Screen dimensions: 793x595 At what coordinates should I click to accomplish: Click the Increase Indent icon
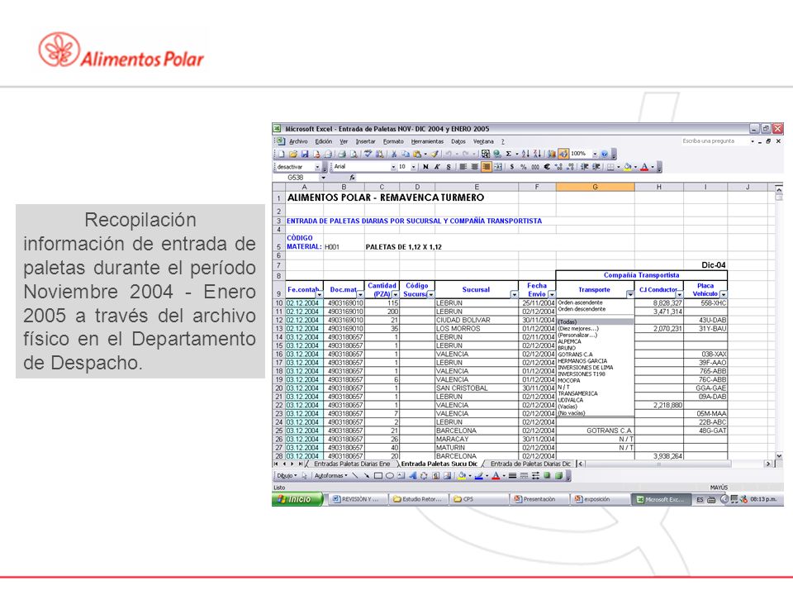pyautogui.click(x=596, y=166)
